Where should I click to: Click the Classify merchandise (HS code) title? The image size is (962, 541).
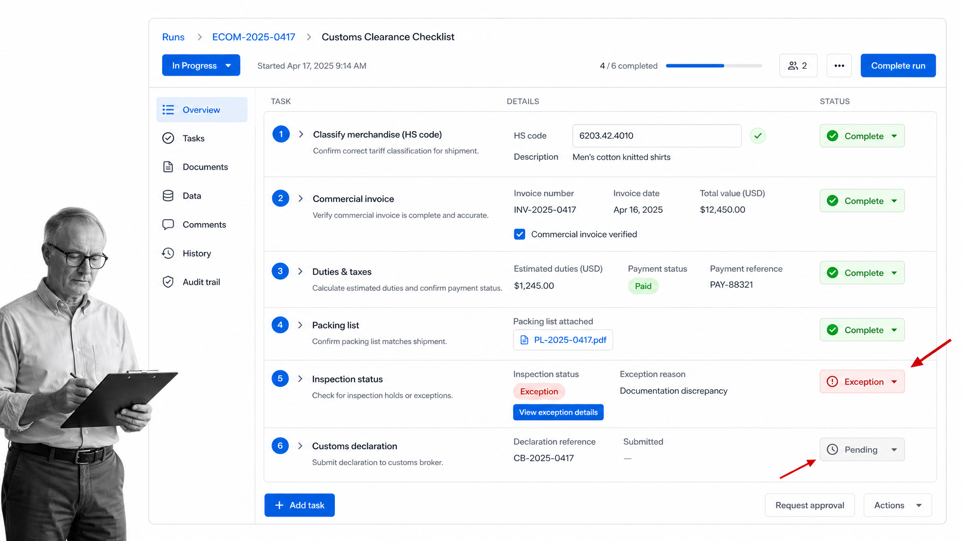(378, 135)
